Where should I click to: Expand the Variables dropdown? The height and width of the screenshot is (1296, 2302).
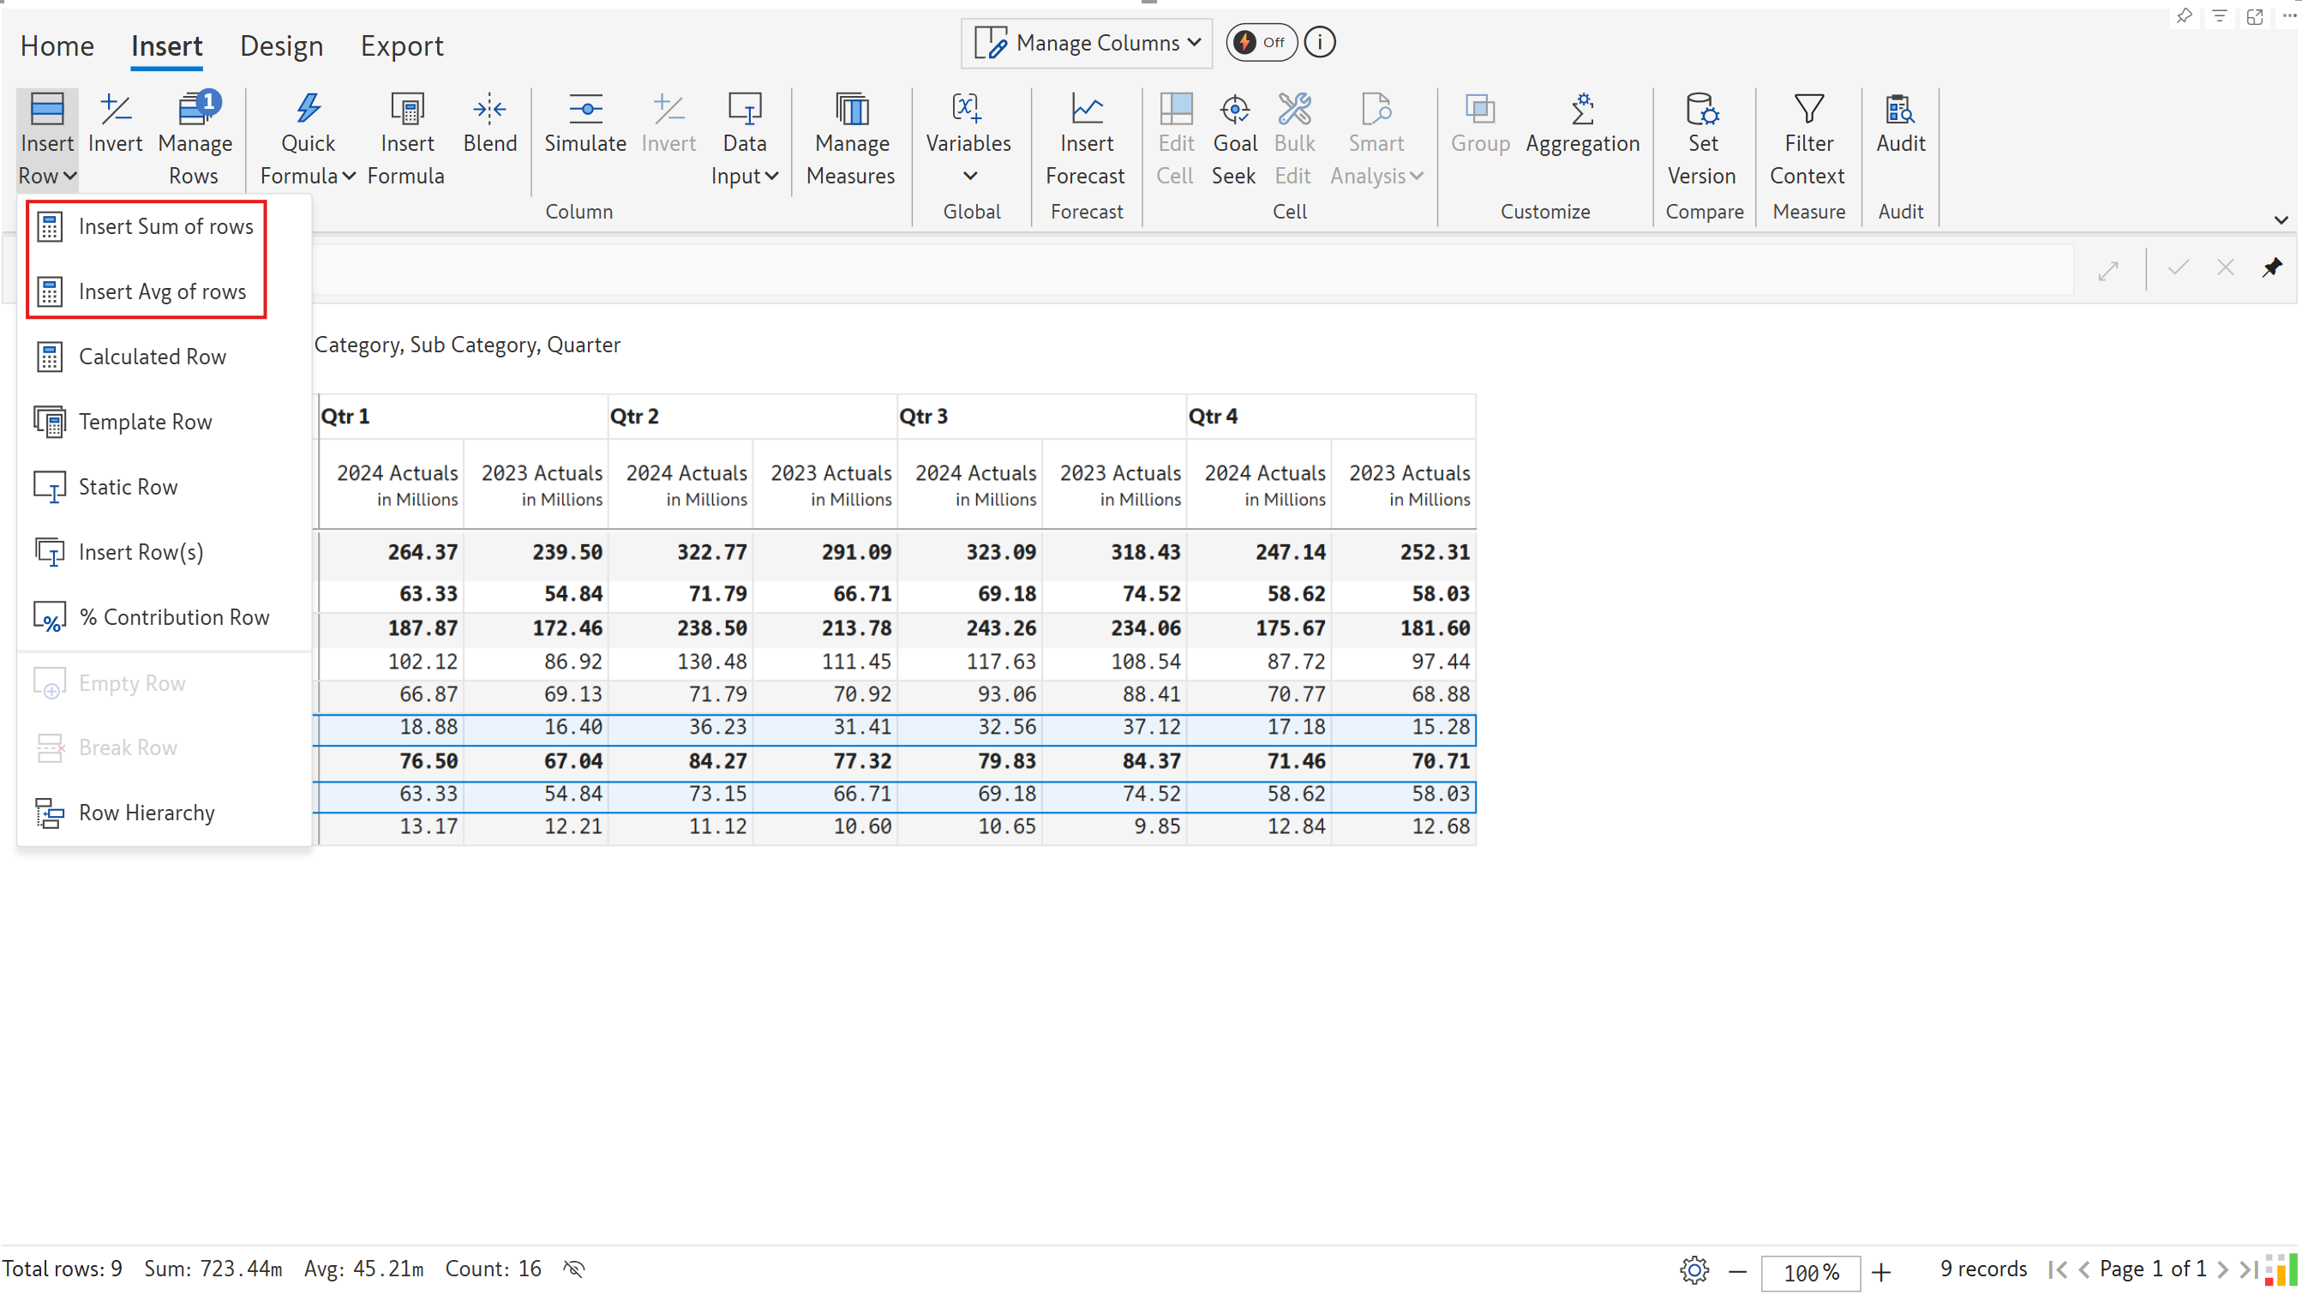pos(968,140)
